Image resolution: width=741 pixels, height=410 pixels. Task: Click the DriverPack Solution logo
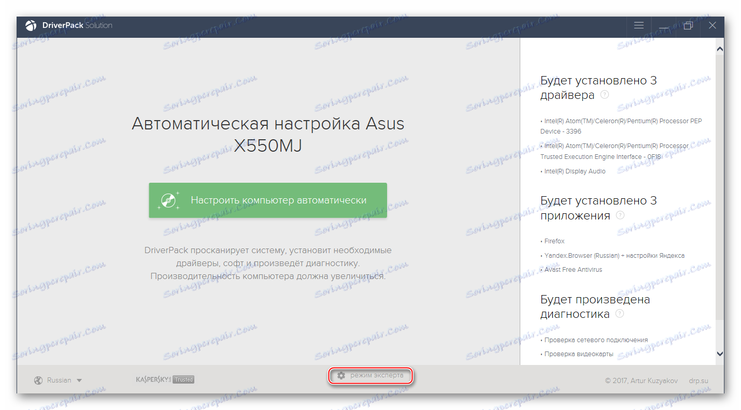[68, 25]
